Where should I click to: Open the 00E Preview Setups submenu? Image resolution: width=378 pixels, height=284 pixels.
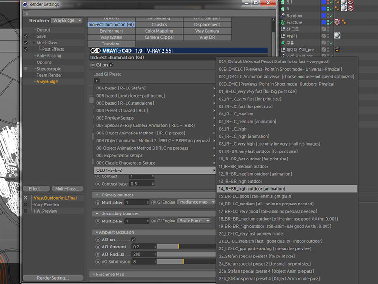click(155, 118)
